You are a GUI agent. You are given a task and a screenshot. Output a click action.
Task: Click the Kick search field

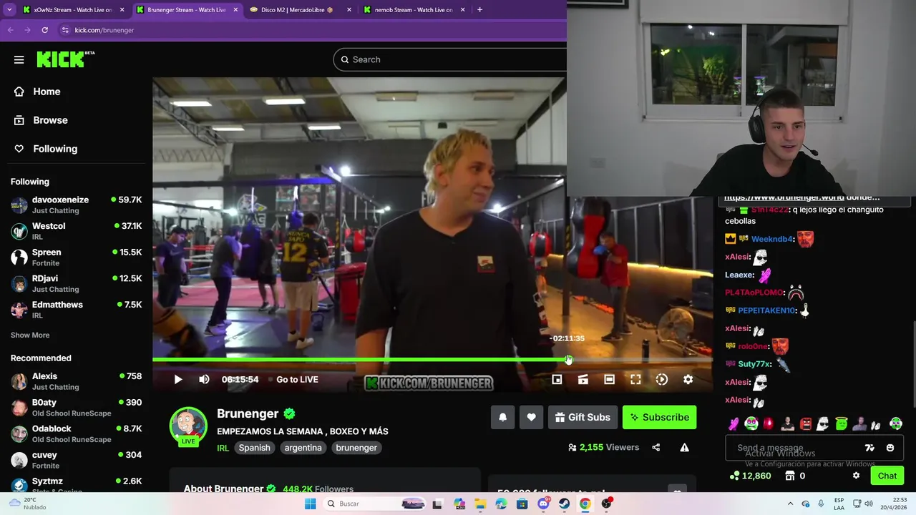pyautogui.click(x=451, y=59)
